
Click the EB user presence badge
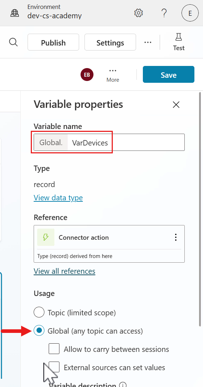87,75
